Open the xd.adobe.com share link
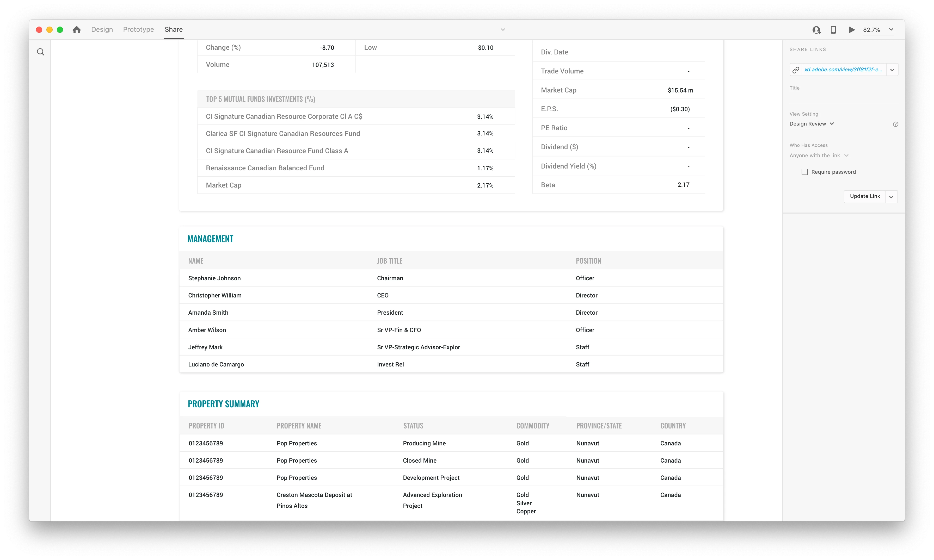 pyautogui.click(x=843, y=70)
